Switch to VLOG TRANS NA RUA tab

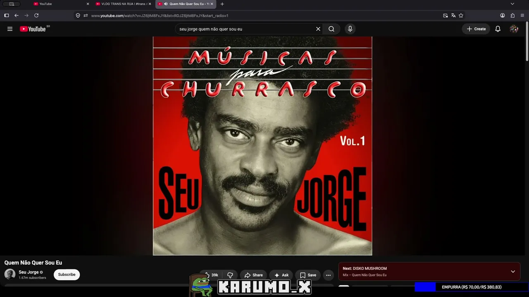(123, 4)
